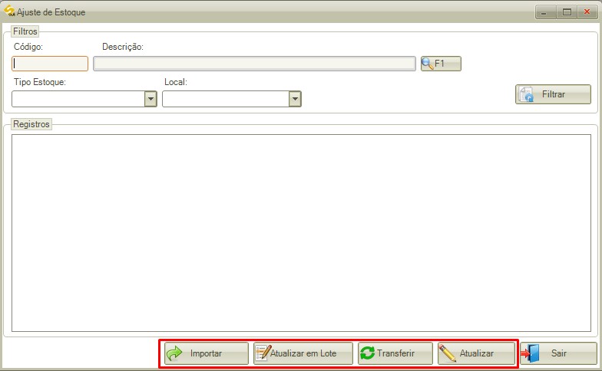Click the Transferir button
The height and width of the screenshot is (371, 602).
(x=395, y=353)
